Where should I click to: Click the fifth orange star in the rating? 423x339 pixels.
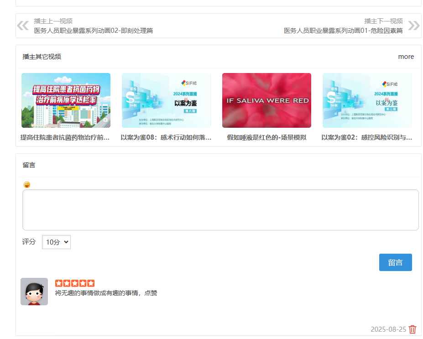click(92, 283)
